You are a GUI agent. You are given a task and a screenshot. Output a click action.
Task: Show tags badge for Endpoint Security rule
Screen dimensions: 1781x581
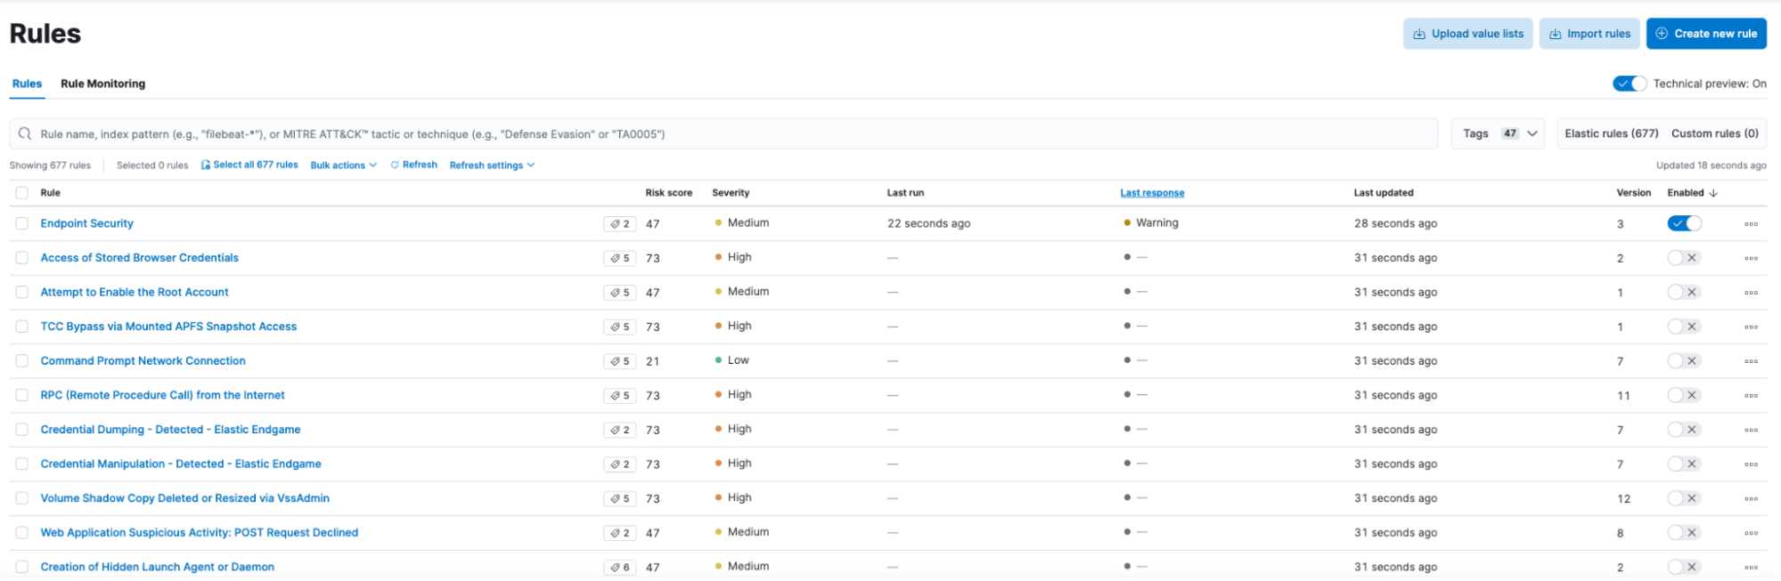(620, 224)
